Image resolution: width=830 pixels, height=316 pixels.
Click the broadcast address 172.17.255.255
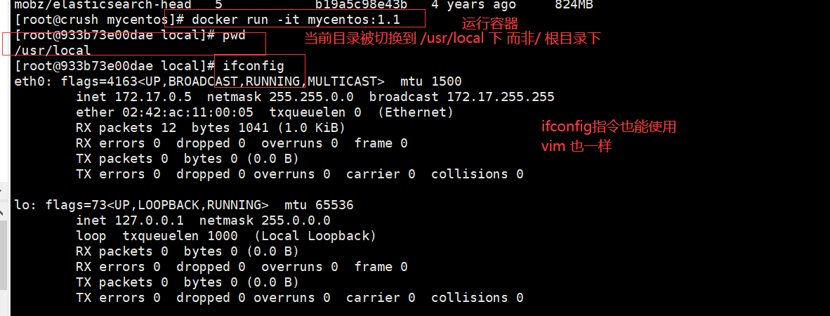500,97
